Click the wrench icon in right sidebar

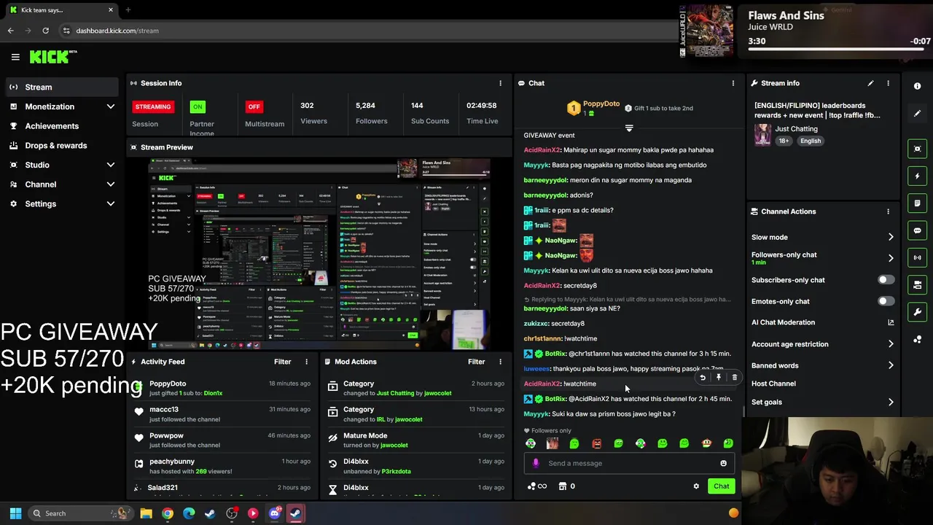[918, 312]
